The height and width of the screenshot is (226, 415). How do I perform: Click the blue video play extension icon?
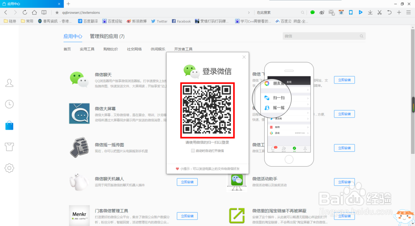(361, 12)
